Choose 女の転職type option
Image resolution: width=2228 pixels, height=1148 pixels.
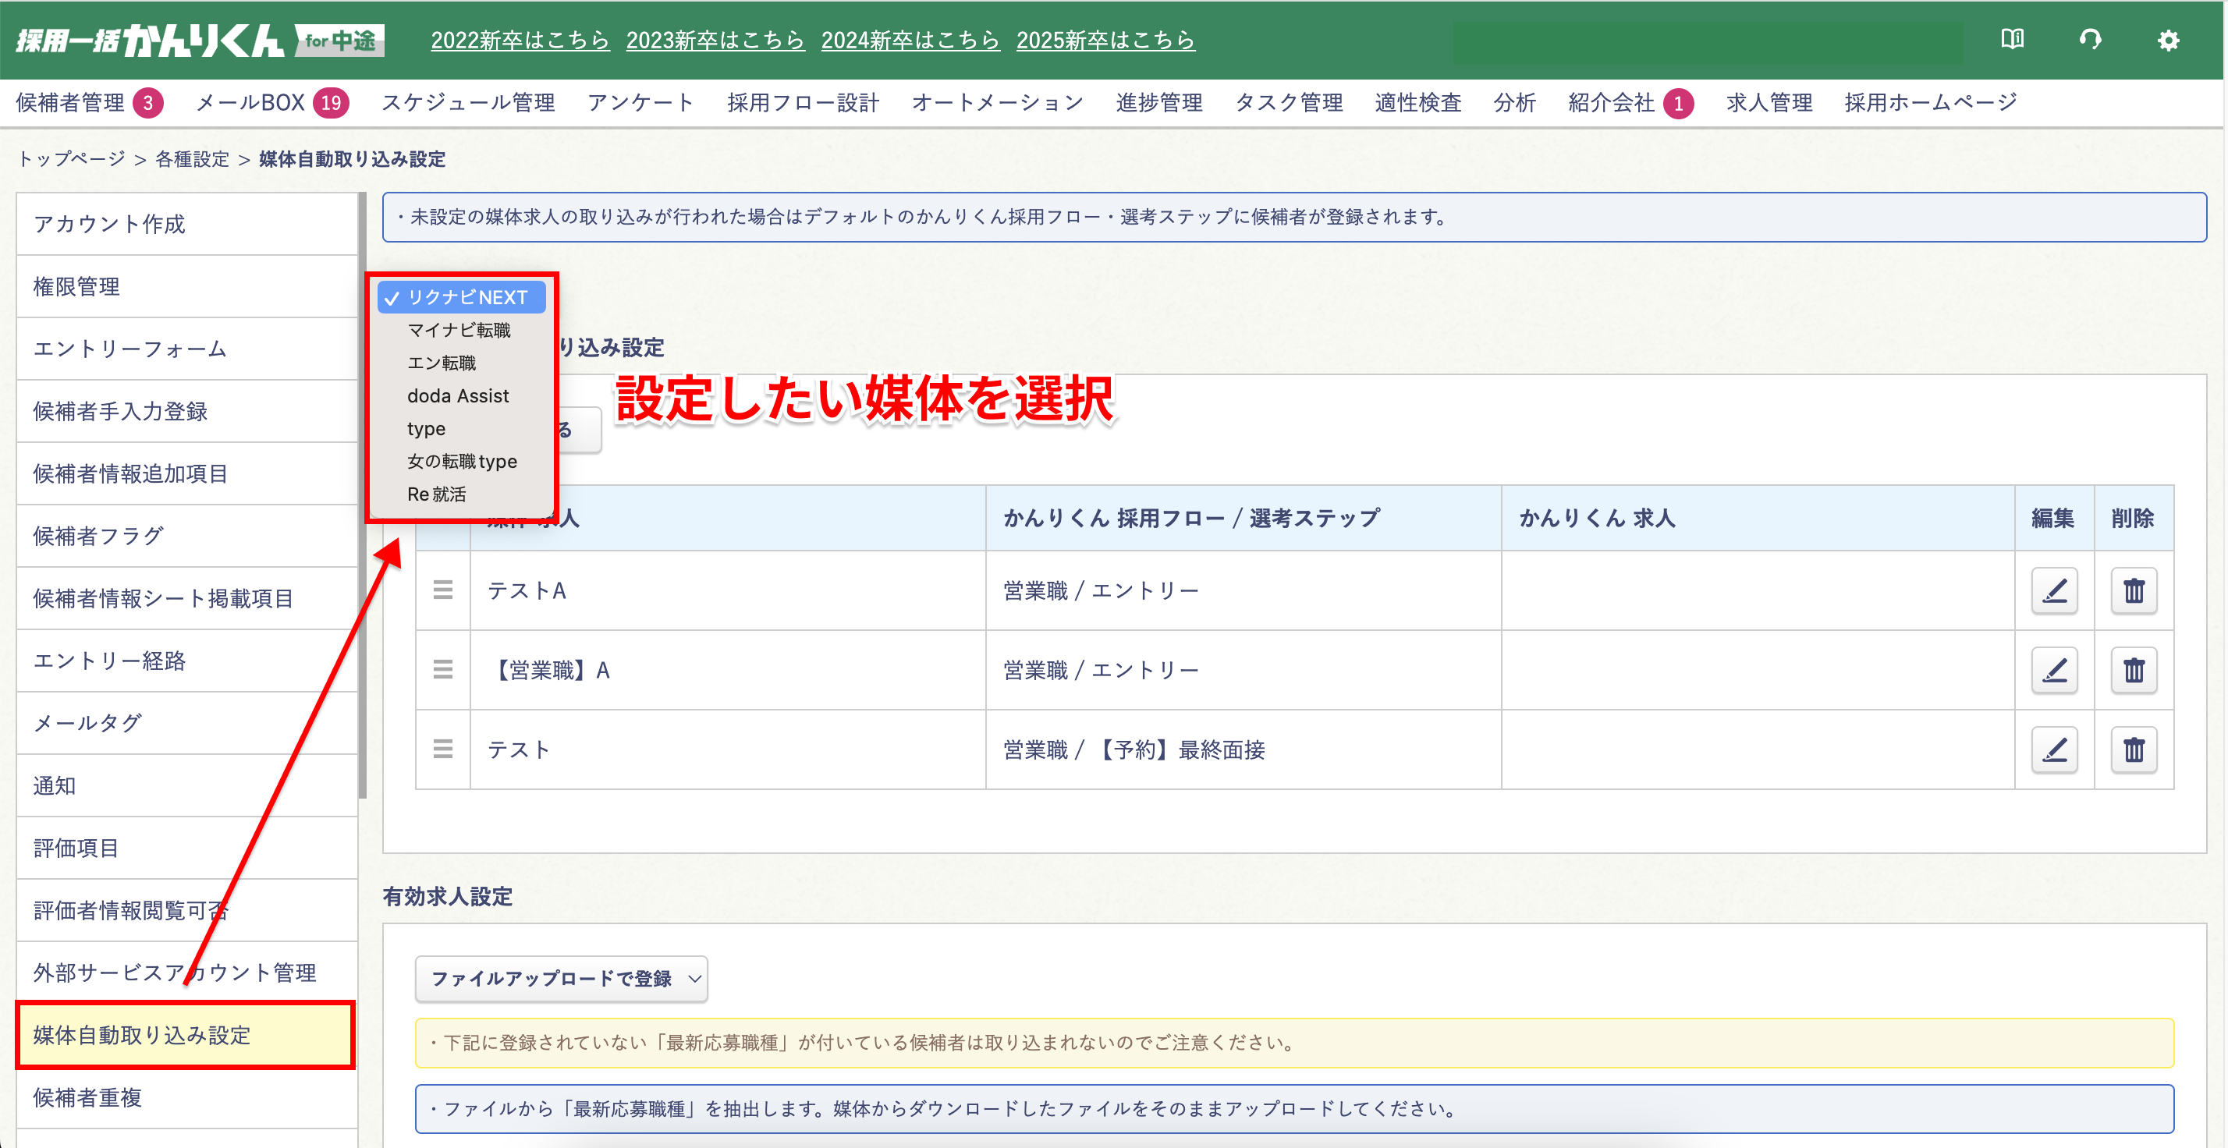(x=462, y=462)
